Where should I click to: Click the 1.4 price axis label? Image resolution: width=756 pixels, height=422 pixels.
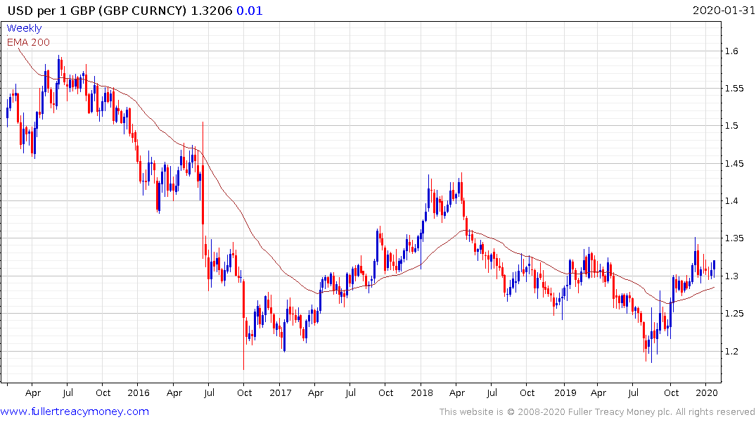(731, 200)
